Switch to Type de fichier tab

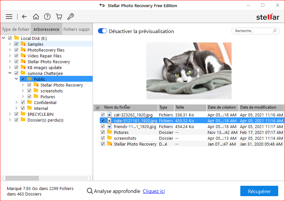pos(16,29)
